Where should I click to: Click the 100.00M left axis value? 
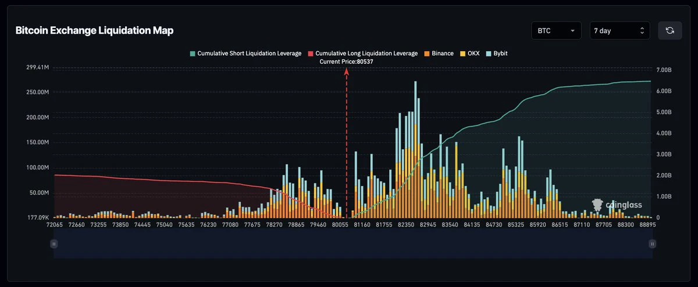pyautogui.click(x=37, y=167)
